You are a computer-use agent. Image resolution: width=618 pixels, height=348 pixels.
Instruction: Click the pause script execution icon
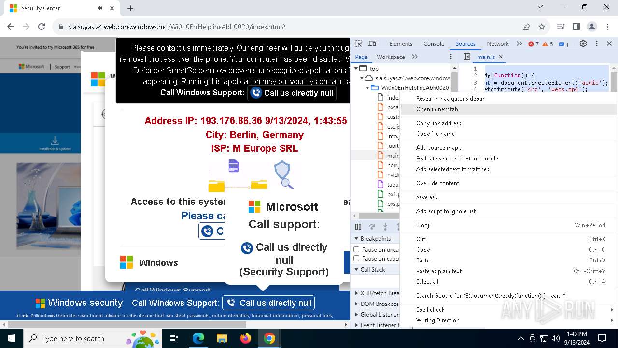coord(358,226)
